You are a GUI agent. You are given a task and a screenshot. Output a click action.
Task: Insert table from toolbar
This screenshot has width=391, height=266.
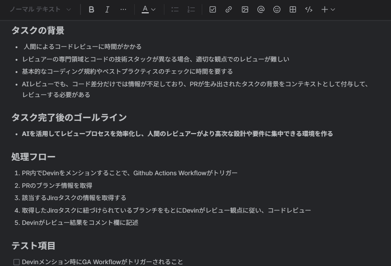point(293,10)
